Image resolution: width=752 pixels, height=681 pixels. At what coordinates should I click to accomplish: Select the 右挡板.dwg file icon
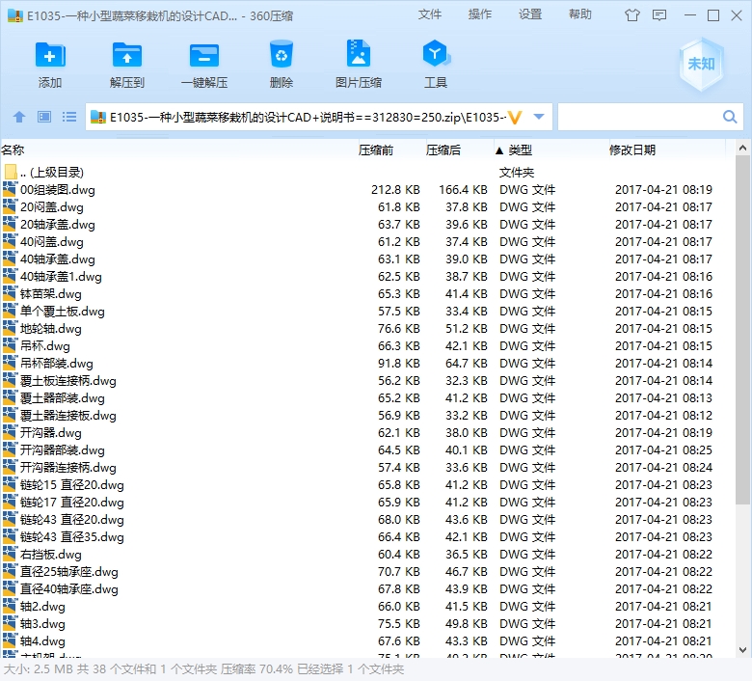[10, 554]
